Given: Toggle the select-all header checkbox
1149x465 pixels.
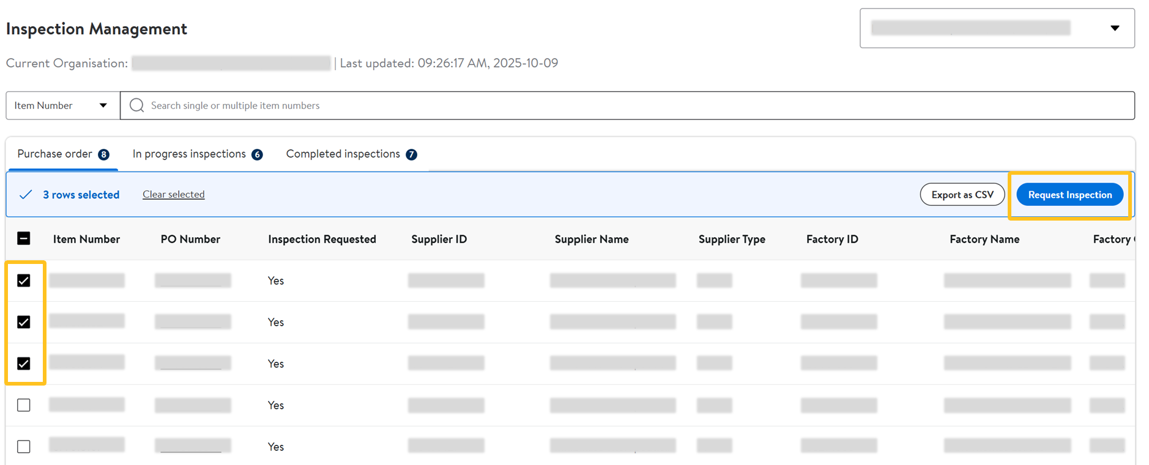Looking at the screenshot, I should pyautogui.click(x=24, y=239).
